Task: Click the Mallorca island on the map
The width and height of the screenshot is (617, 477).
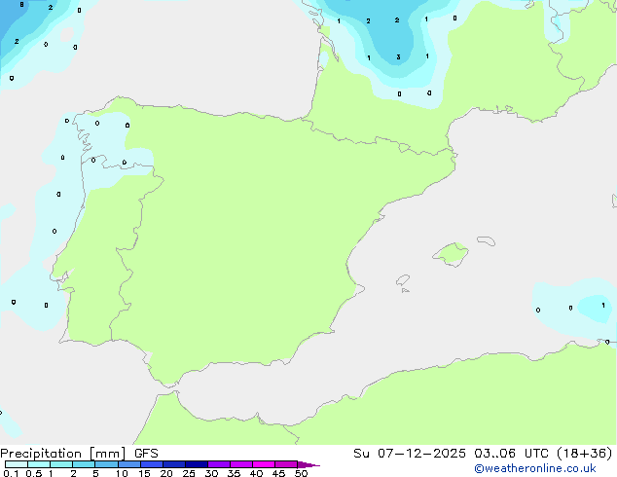Action: [x=451, y=254]
